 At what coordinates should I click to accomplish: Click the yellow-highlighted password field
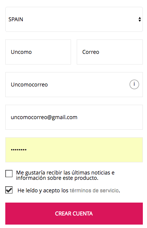pos(74,150)
